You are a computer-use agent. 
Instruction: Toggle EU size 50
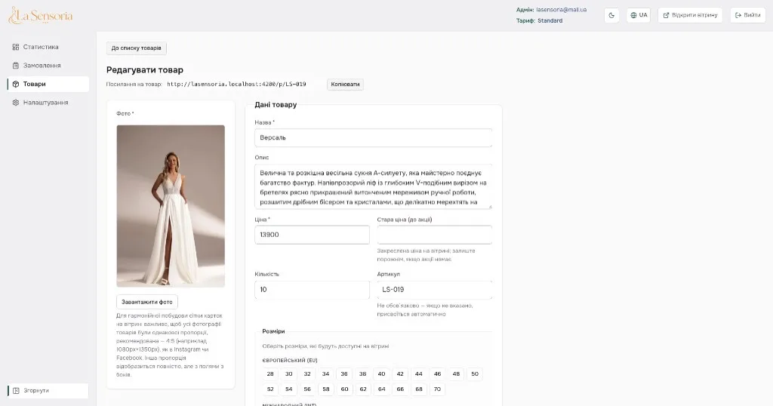[475, 374]
